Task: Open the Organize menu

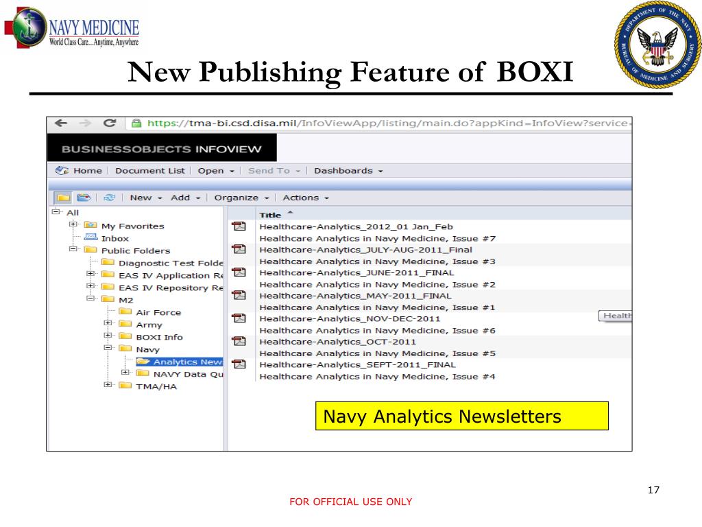Action: click(x=242, y=198)
